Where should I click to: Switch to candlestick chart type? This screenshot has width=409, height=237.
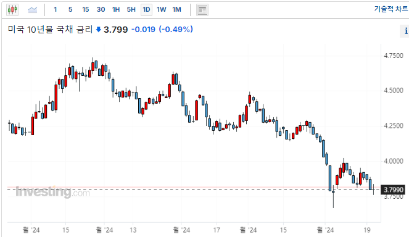tap(12, 10)
